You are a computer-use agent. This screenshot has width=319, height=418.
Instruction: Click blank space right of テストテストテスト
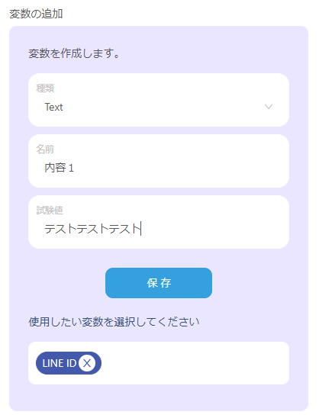coord(214,229)
